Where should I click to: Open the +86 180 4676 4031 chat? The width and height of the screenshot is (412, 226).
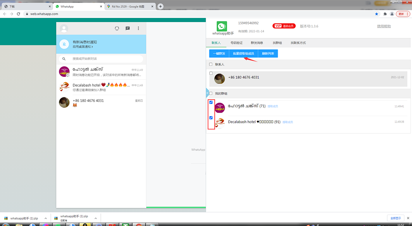pyautogui.click(x=101, y=102)
